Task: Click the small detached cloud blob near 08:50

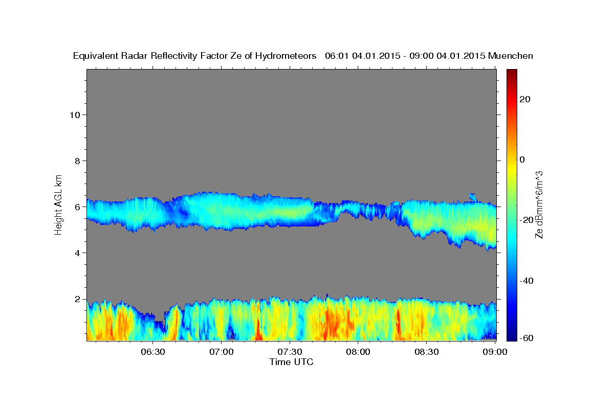Action: (x=473, y=197)
